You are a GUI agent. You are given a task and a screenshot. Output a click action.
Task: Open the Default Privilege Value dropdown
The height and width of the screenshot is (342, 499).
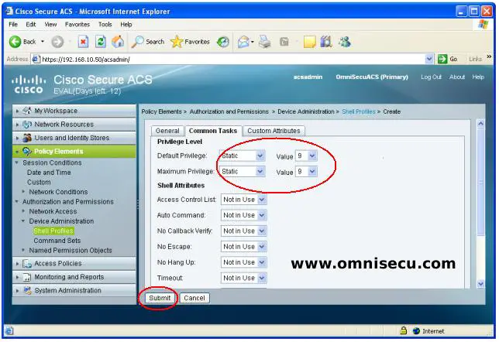point(306,156)
